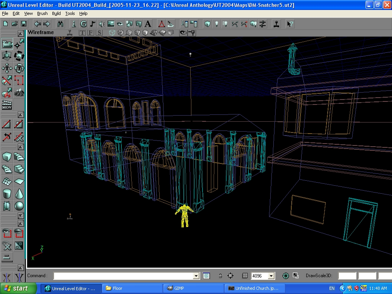Viewport: 392px width, 294px height.
Task: Toggle the grid snap icon beside 4096
Action: coord(245,276)
